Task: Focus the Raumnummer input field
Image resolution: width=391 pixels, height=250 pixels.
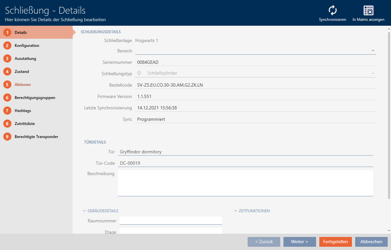Action: click(170, 221)
